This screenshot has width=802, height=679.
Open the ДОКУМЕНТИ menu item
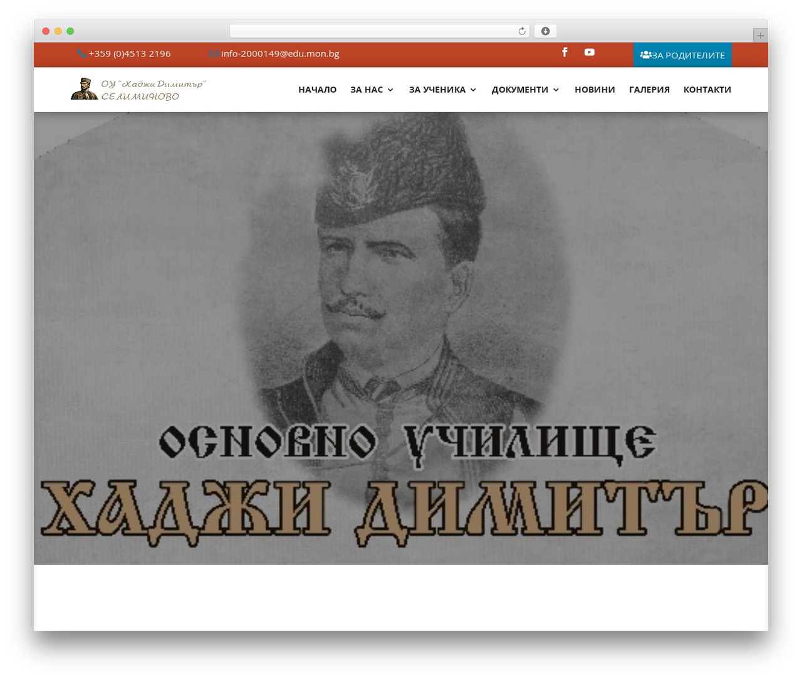(x=520, y=90)
